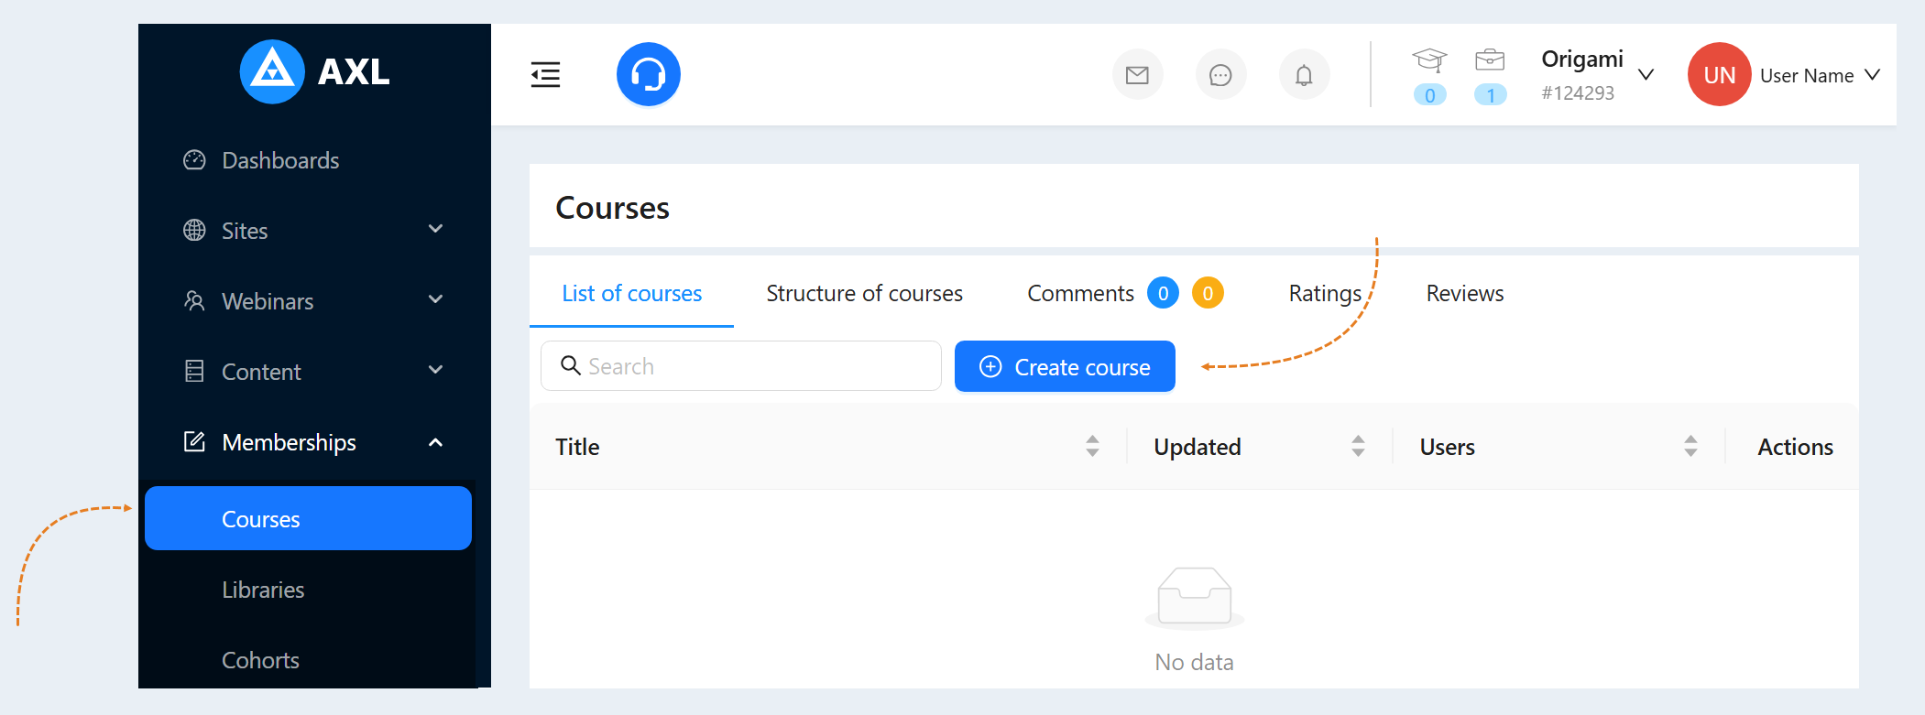
Task: Click the No data empty inbox icon
Action: 1194,598
